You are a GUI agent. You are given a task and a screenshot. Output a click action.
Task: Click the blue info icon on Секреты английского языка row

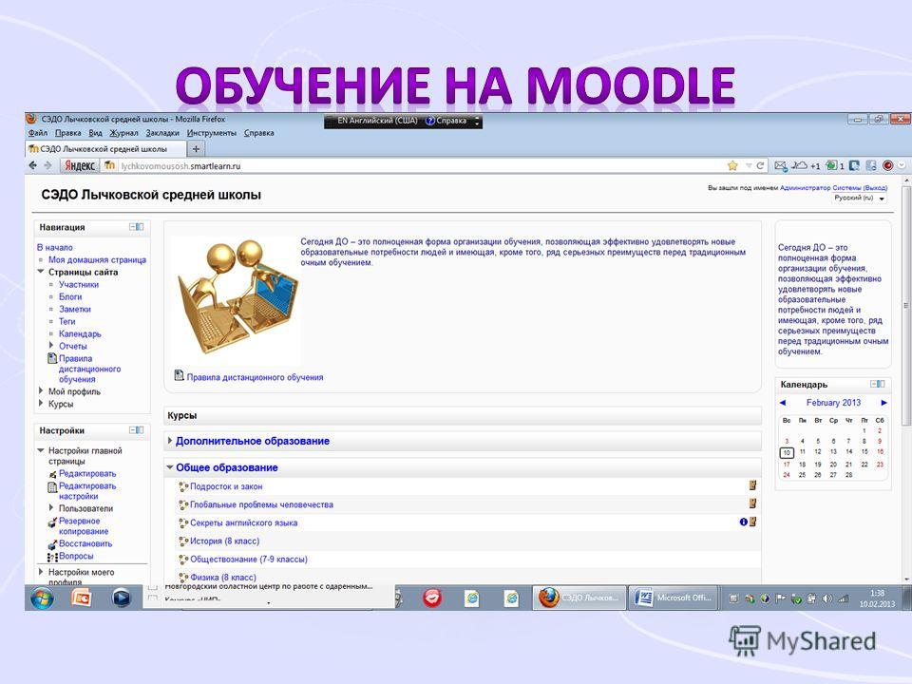point(743,522)
